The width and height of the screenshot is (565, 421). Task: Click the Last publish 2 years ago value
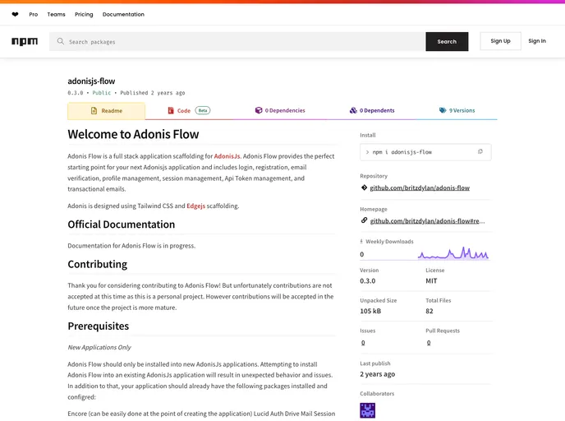(377, 374)
